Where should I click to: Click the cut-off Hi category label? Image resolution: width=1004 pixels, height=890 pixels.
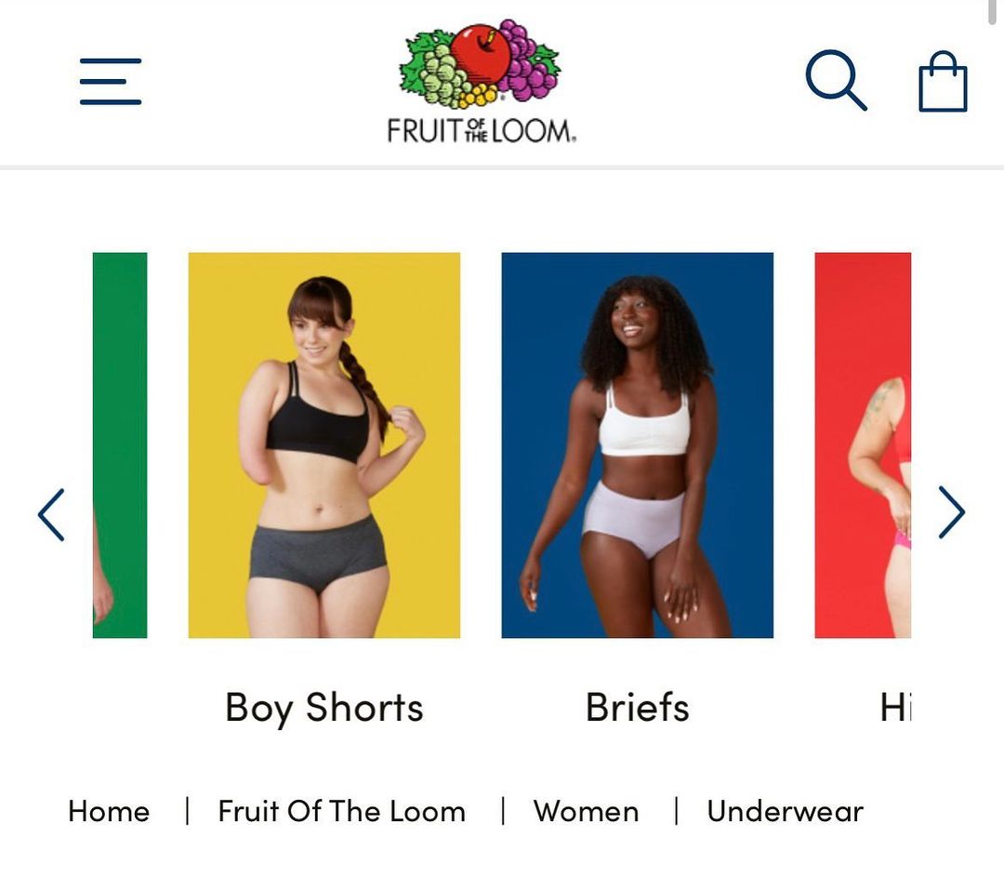(895, 708)
